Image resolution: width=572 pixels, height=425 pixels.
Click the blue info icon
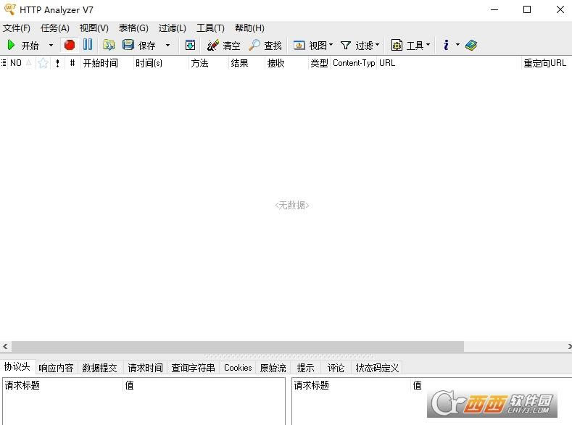click(x=446, y=45)
